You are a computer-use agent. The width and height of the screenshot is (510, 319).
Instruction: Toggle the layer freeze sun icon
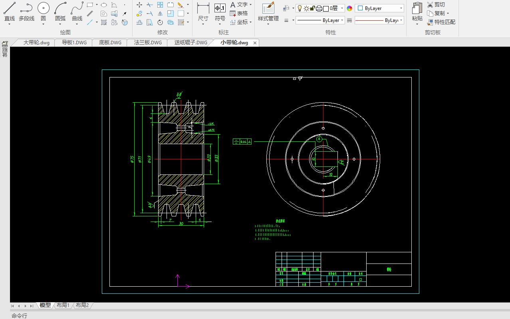point(306,8)
